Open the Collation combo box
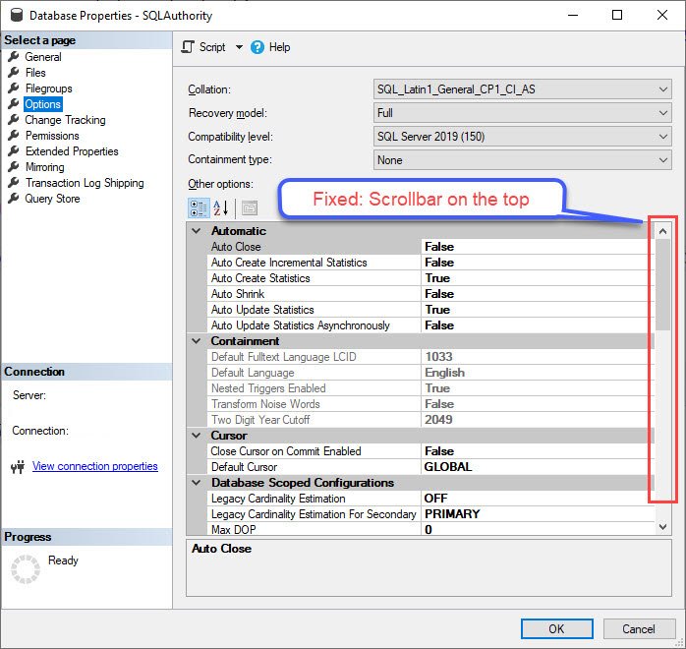The image size is (686, 649). (523, 89)
